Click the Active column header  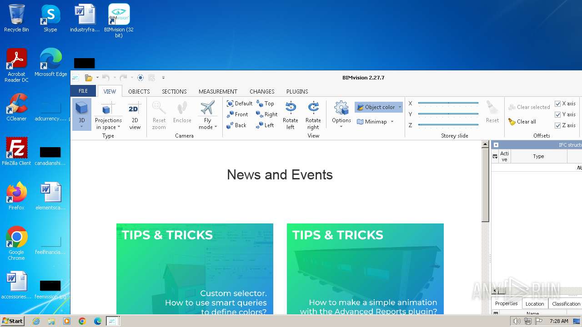coord(504,156)
